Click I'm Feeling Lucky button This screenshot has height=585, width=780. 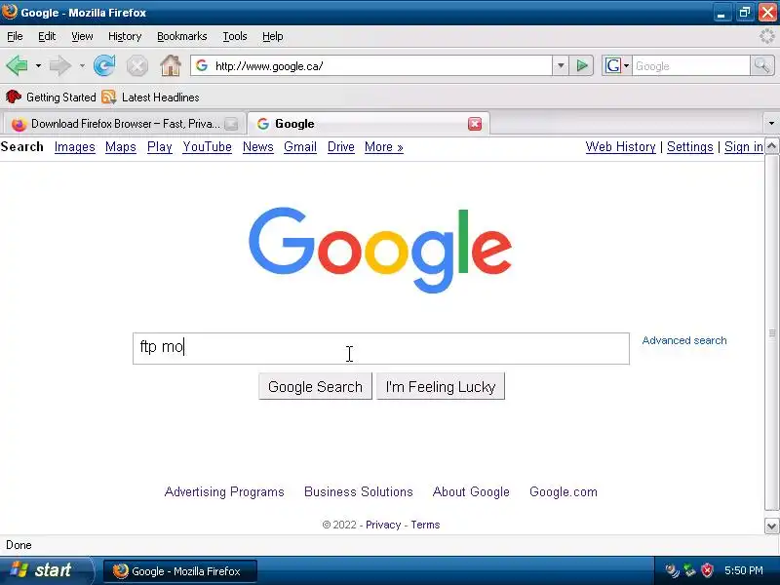pyautogui.click(x=441, y=386)
